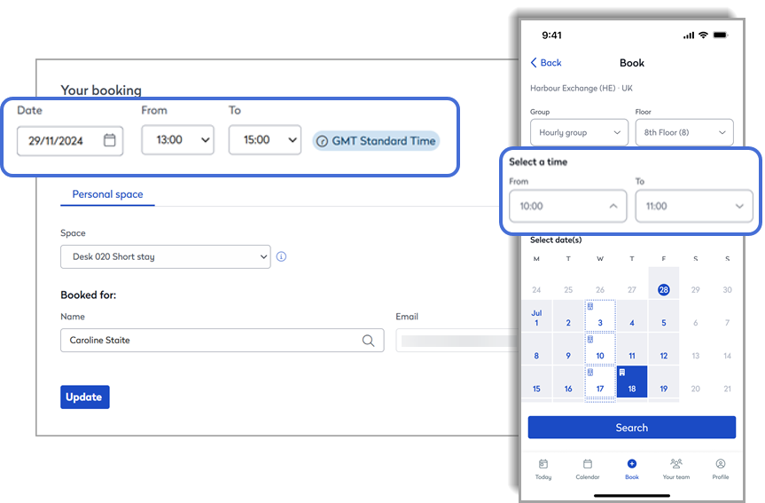
Task: Click the Date field showing 29/11/2024
Action: pyautogui.click(x=70, y=141)
